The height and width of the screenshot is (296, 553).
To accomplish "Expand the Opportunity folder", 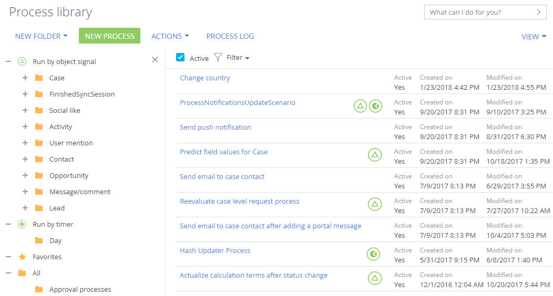I will pyautogui.click(x=25, y=175).
